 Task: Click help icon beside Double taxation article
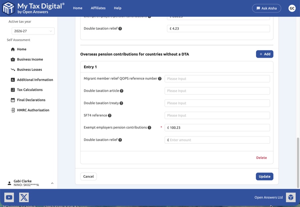pos(122,91)
